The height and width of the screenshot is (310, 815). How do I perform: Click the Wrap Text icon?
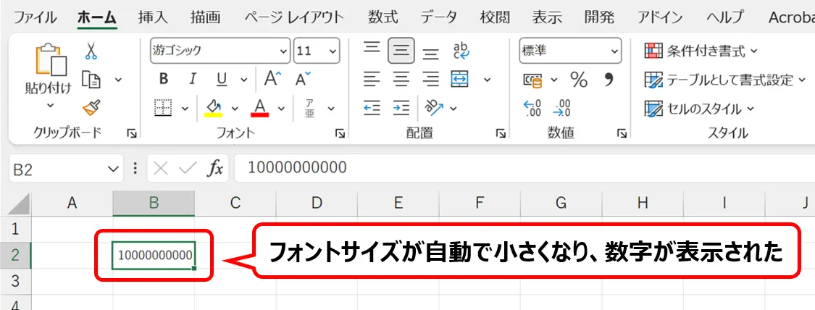tap(461, 51)
